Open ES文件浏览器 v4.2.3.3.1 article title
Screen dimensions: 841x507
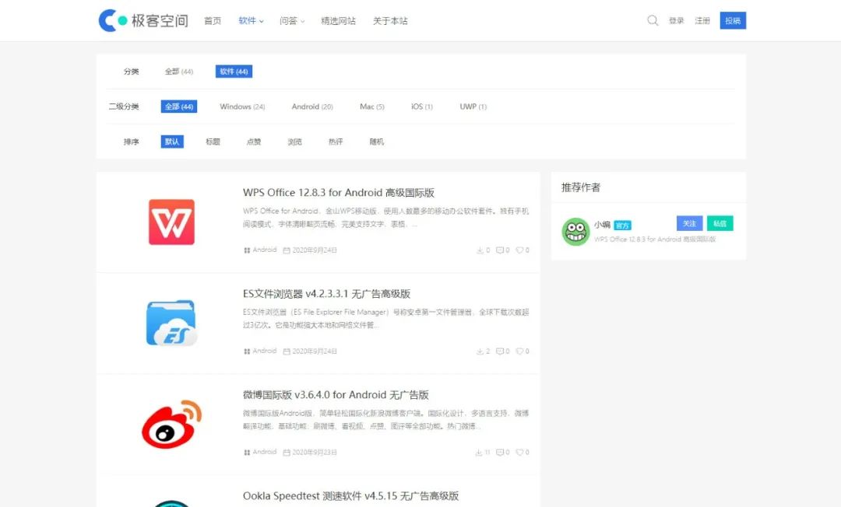[x=326, y=294]
